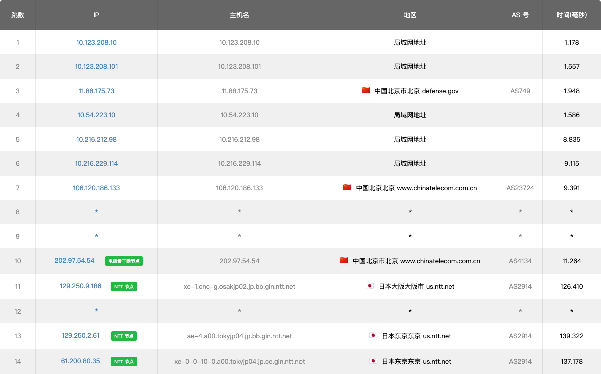Click AS23724 in the AS column
The width and height of the screenshot is (601, 374).
520,188
